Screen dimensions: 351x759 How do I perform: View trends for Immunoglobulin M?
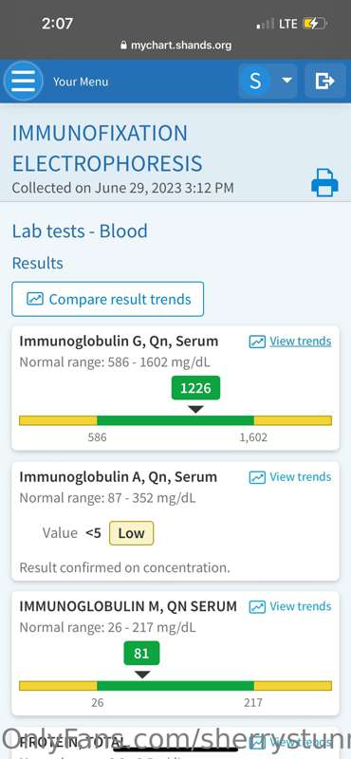[301, 606]
